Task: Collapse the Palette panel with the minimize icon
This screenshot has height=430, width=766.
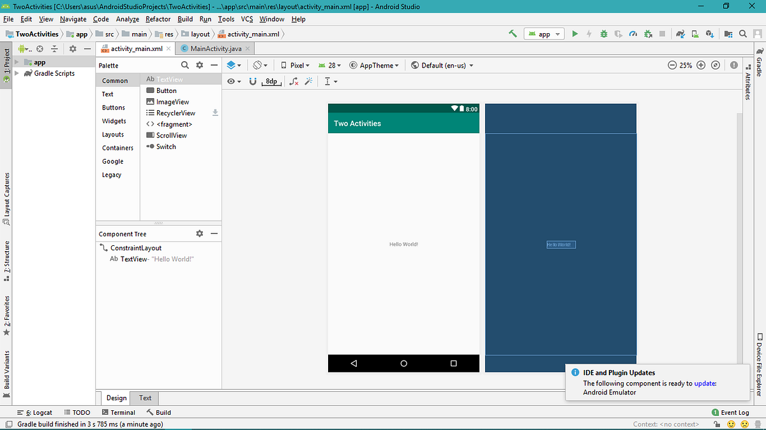Action: [x=215, y=65]
